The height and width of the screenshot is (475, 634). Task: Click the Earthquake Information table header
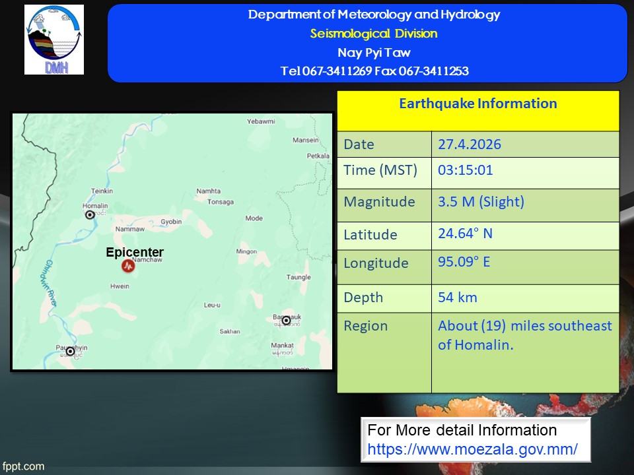tap(477, 104)
